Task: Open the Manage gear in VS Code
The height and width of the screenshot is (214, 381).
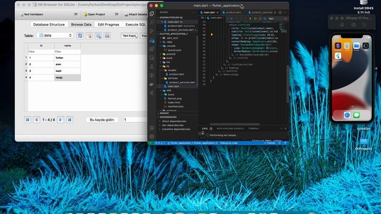Action: pos(152,136)
